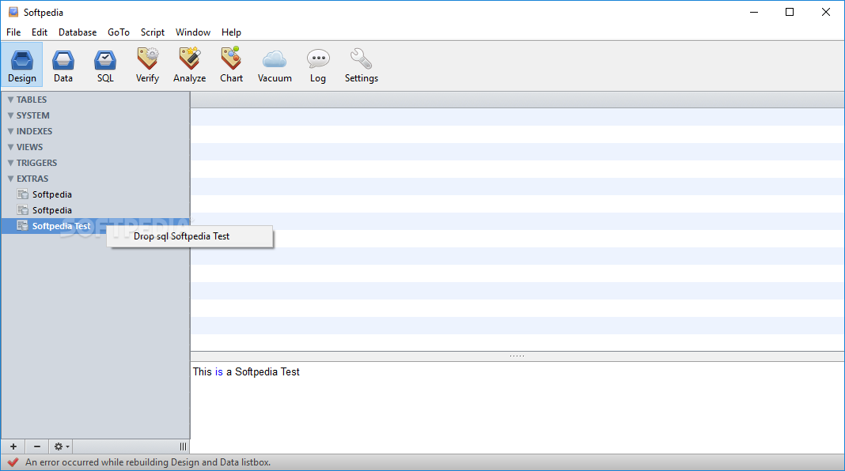This screenshot has height=471, width=845.
Task: Collapse the TRIGGERS section
Action: tap(10, 163)
